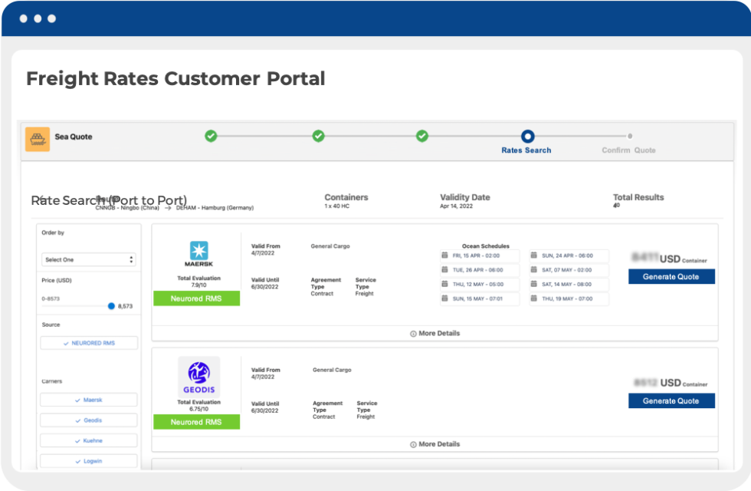Screen dimensions: 751x491
Task: Click the Rates Search progress circle
Action: [526, 135]
